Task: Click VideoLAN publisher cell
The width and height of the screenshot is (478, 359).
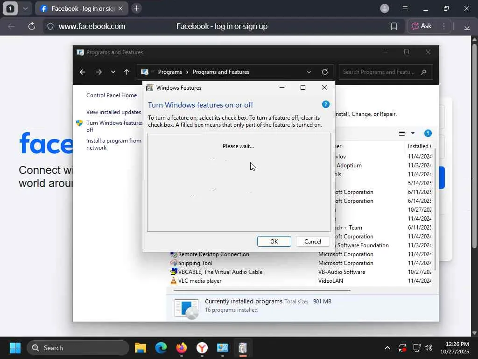Action: click(330, 281)
